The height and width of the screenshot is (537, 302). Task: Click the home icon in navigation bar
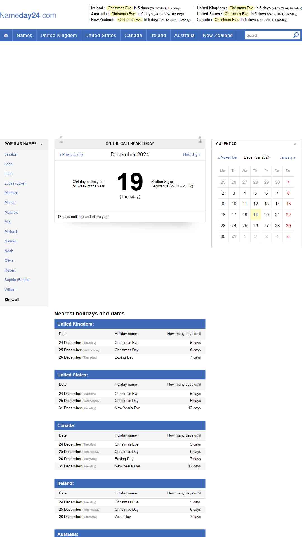(6, 36)
